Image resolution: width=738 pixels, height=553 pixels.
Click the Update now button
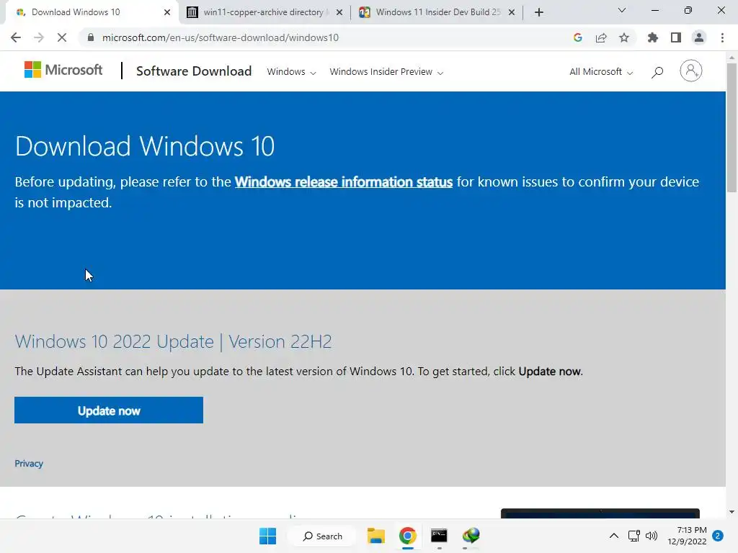pos(109,410)
